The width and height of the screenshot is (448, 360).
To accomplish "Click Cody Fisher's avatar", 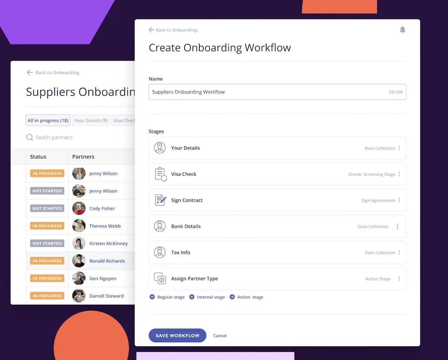I will coord(79,208).
